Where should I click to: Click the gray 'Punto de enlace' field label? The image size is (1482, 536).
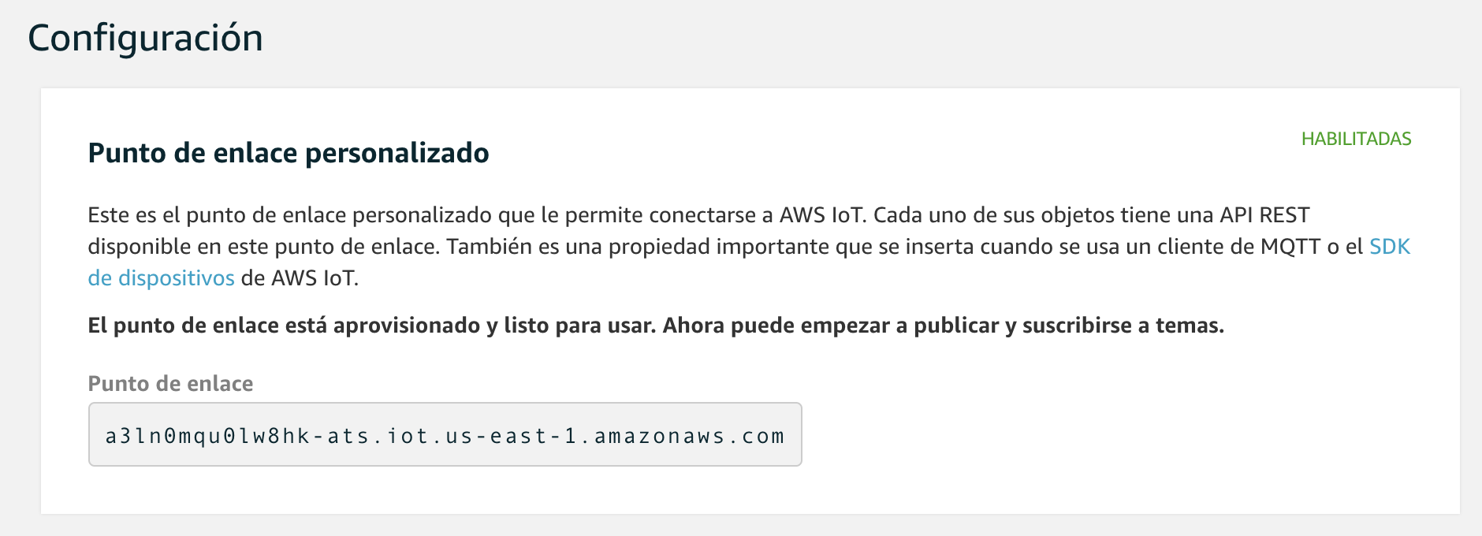[170, 384]
